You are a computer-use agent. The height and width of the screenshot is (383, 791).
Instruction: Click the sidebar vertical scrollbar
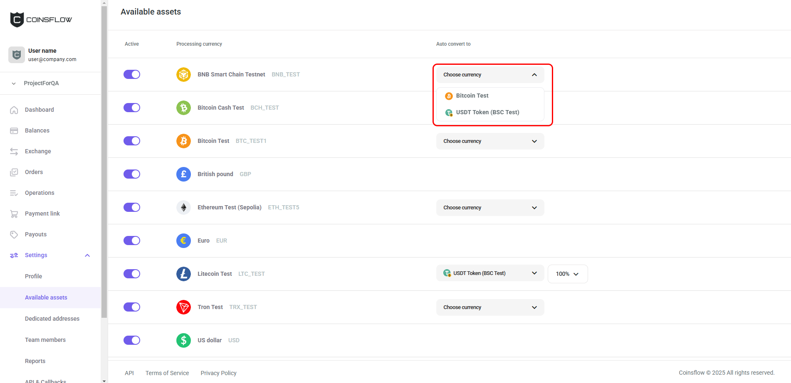click(x=104, y=166)
